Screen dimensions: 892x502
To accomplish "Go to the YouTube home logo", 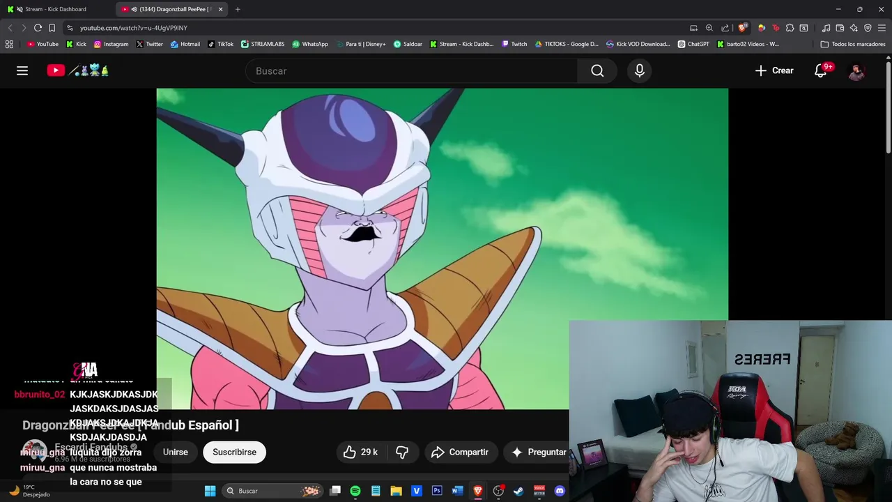I will pyautogui.click(x=77, y=70).
